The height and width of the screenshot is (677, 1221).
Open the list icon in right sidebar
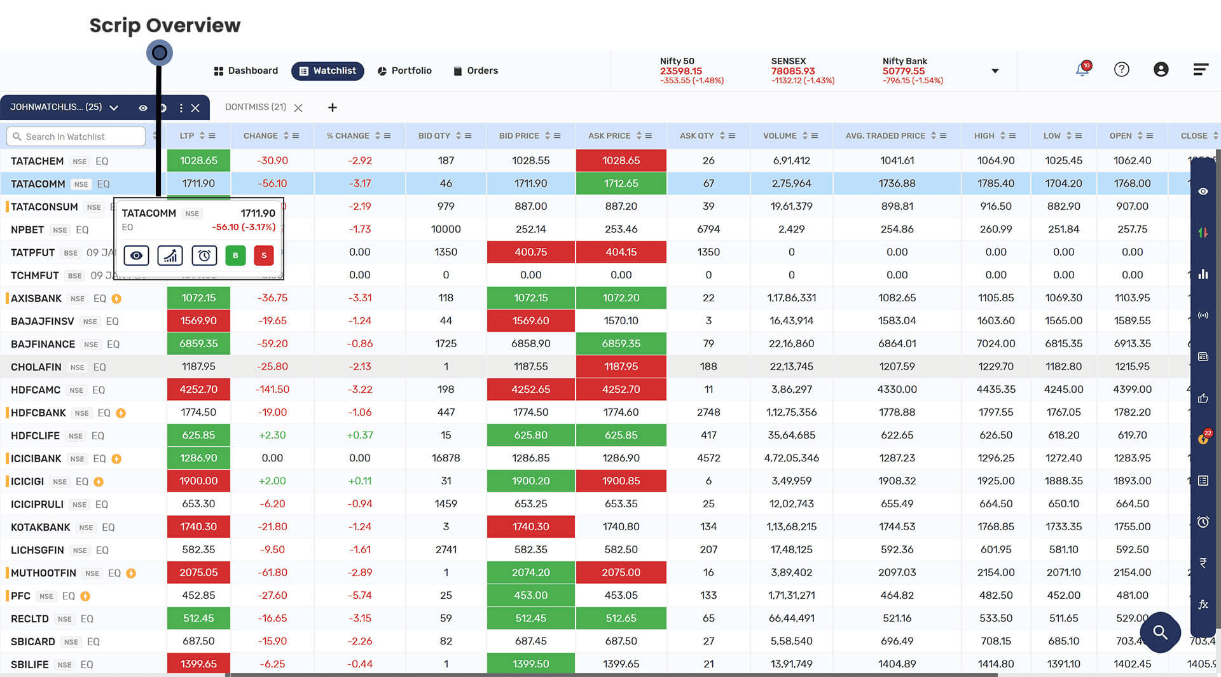[1203, 481]
